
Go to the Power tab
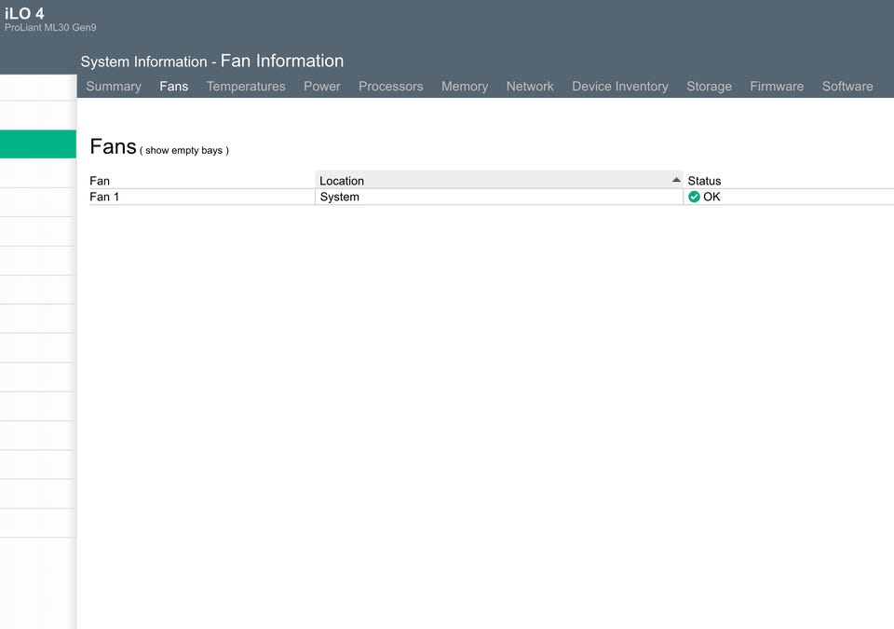click(322, 86)
